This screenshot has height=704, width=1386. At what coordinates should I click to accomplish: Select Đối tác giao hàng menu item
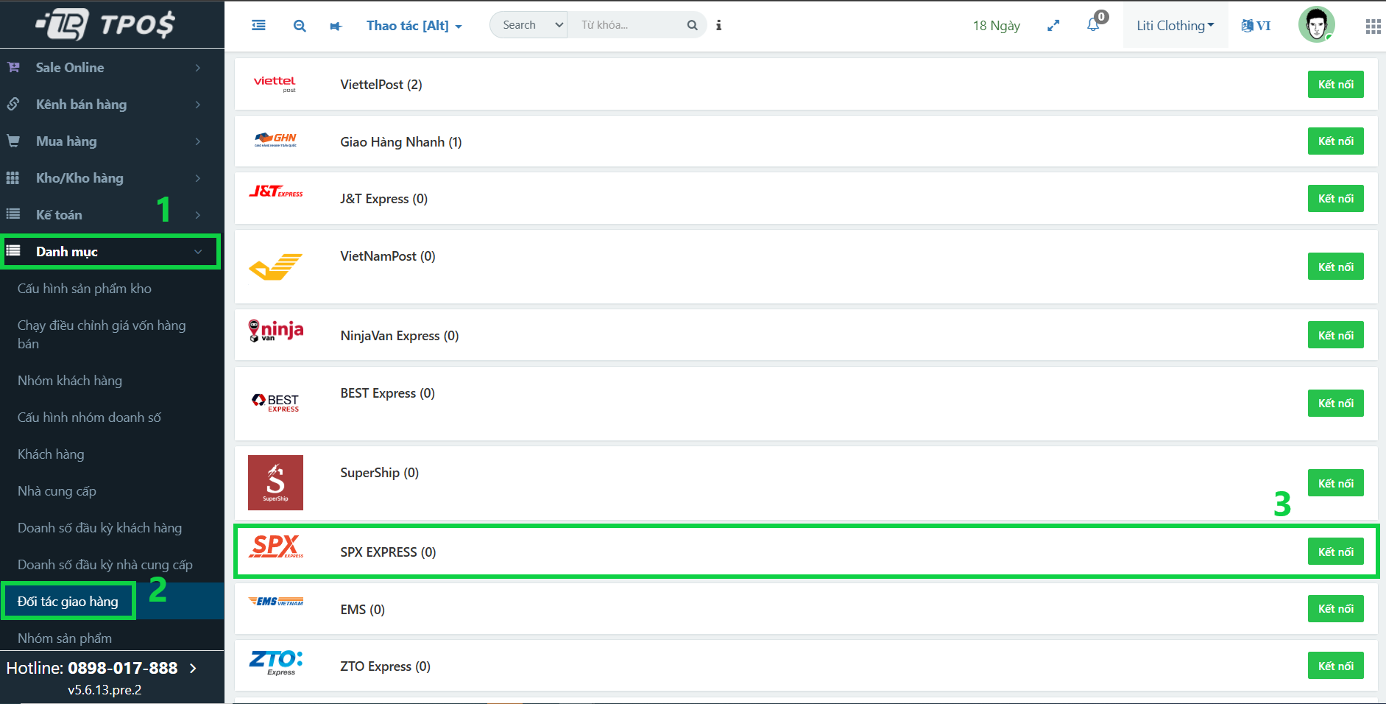click(68, 602)
